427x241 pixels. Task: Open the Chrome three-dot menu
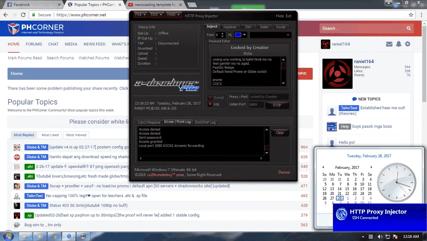421,15
